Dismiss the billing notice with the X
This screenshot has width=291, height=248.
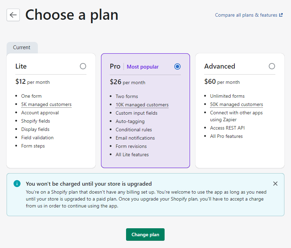[275, 184]
